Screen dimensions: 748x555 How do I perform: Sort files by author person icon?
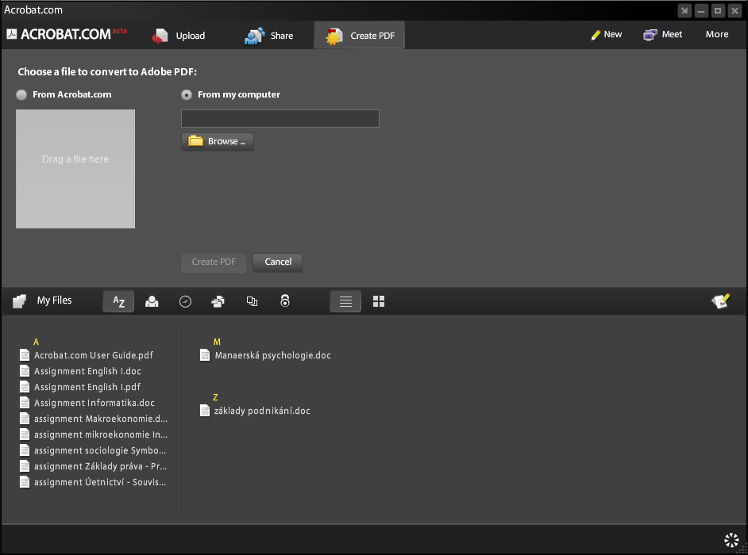tap(152, 301)
